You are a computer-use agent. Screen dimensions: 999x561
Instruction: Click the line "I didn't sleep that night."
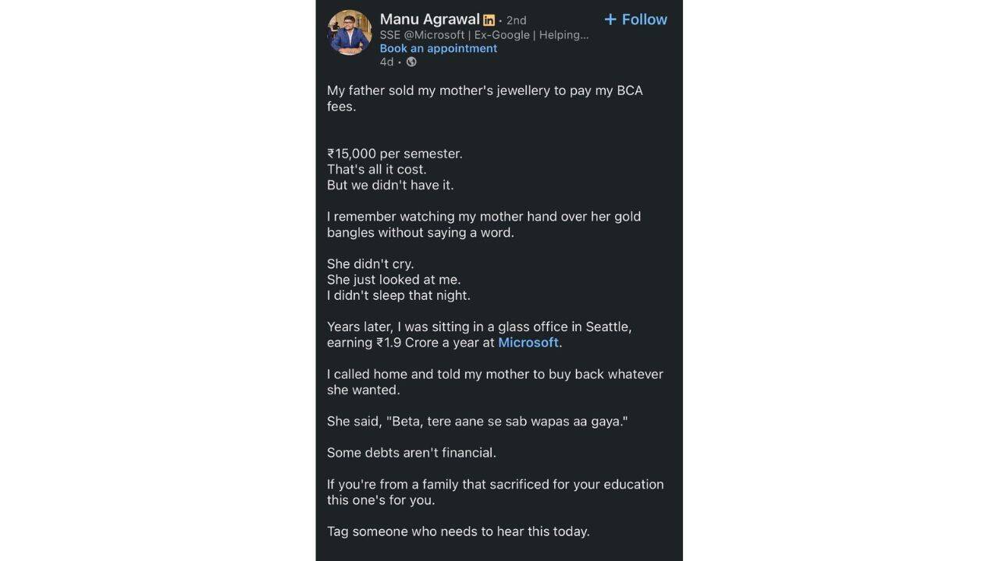point(399,295)
